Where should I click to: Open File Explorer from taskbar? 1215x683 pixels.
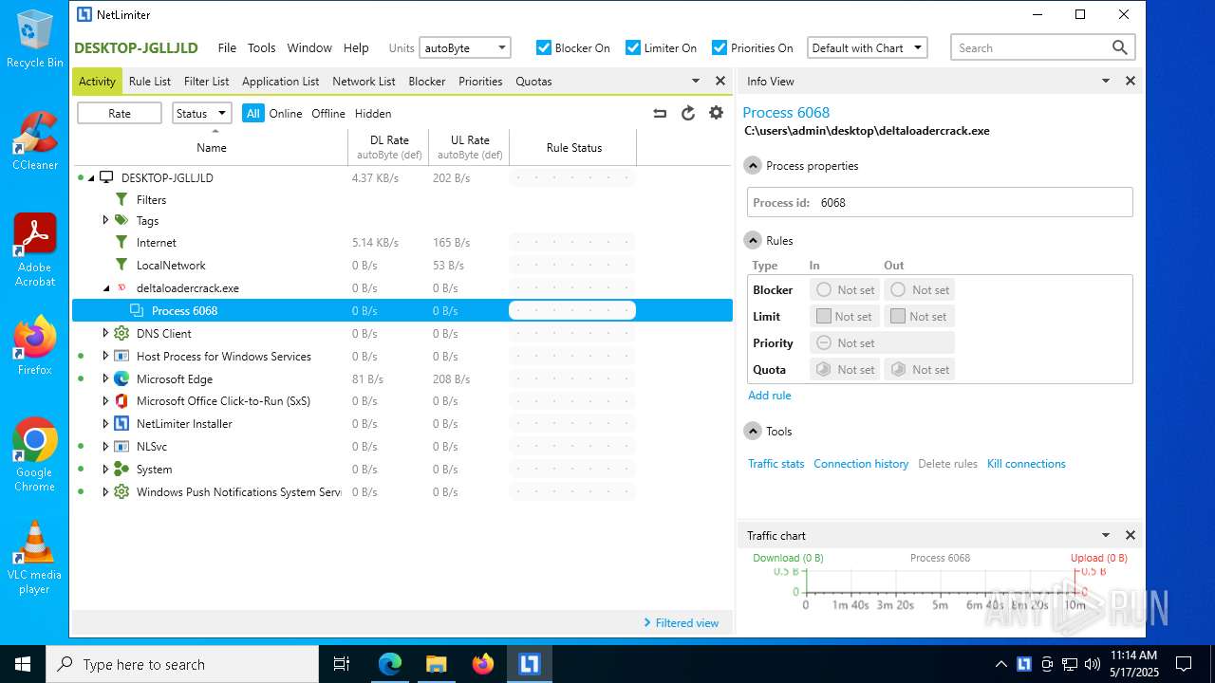tap(436, 664)
